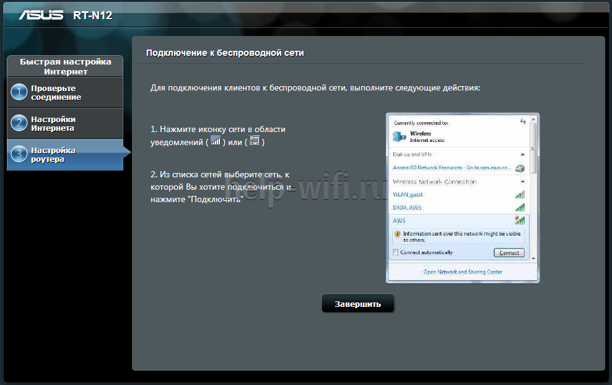Screen dimensions: 612x385
Task: Click the refresh arrows icon in network popup
Action: click(523, 122)
